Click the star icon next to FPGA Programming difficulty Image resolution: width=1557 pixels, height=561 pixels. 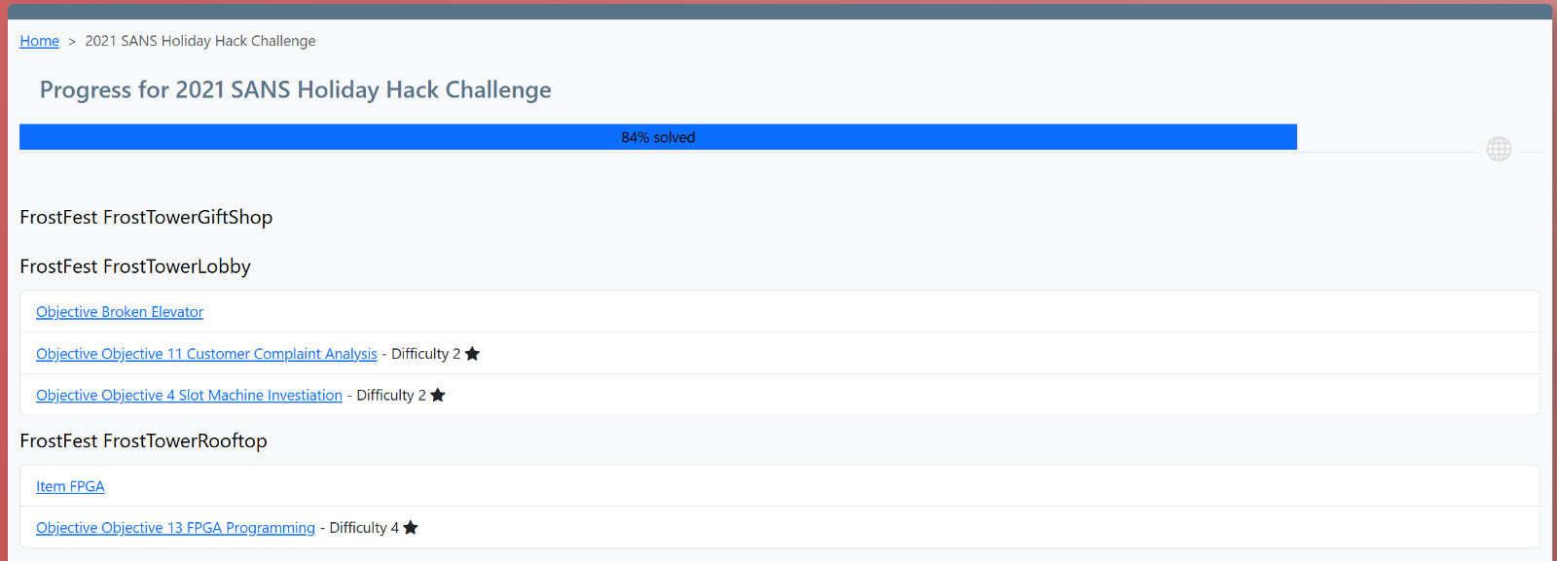(x=411, y=528)
